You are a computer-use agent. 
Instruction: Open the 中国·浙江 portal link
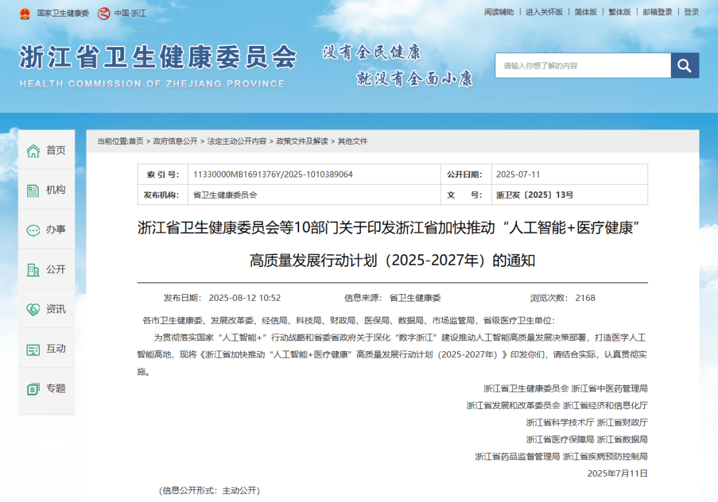click(122, 13)
